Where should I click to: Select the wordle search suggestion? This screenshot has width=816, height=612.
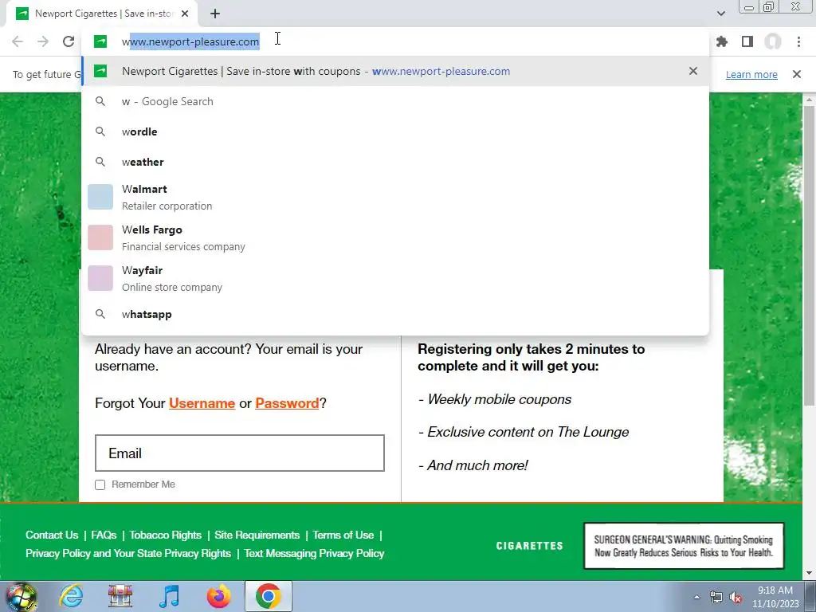click(395, 131)
